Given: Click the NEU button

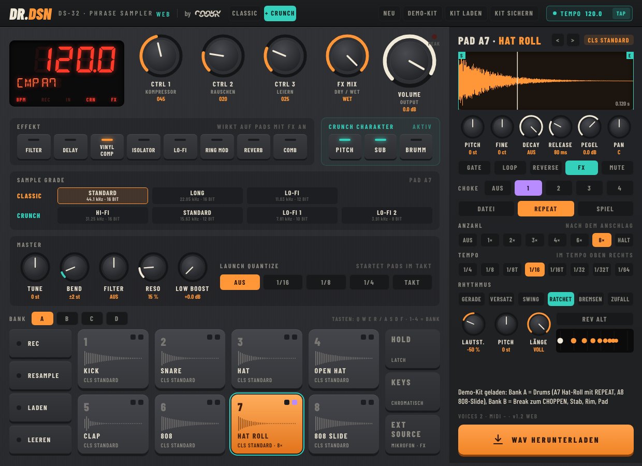Looking at the screenshot, I should (389, 13).
